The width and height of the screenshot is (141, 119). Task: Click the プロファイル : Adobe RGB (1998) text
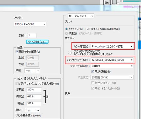103,29
